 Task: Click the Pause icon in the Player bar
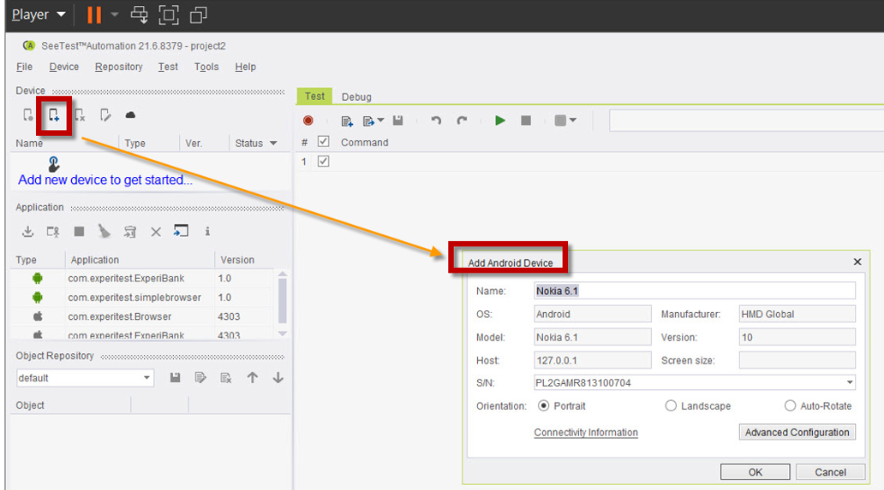click(x=94, y=15)
